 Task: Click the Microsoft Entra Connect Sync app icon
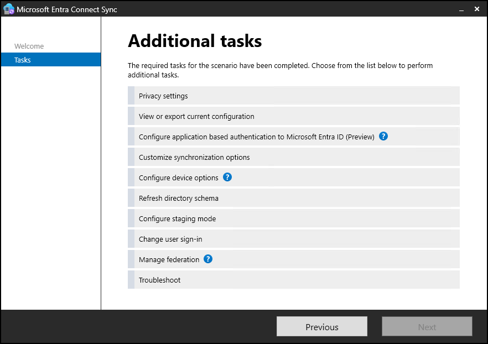8,9
